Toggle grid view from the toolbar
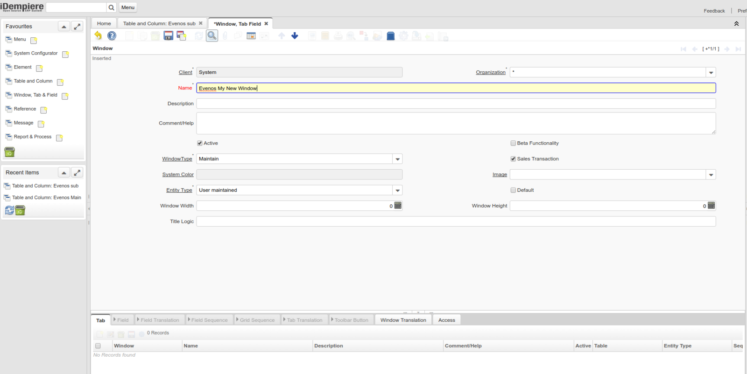This screenshot has width=747, height=374. tap(251, 36)
